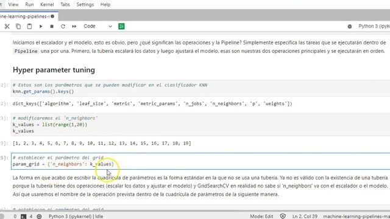Open the Run menu

pyautogui.click(x=29, y=4)
